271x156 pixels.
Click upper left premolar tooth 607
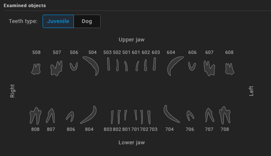tap(209, 68)
